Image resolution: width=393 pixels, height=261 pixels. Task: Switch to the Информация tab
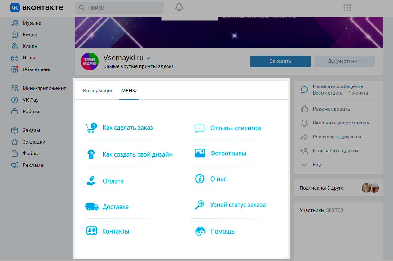(x=98, y=91)
